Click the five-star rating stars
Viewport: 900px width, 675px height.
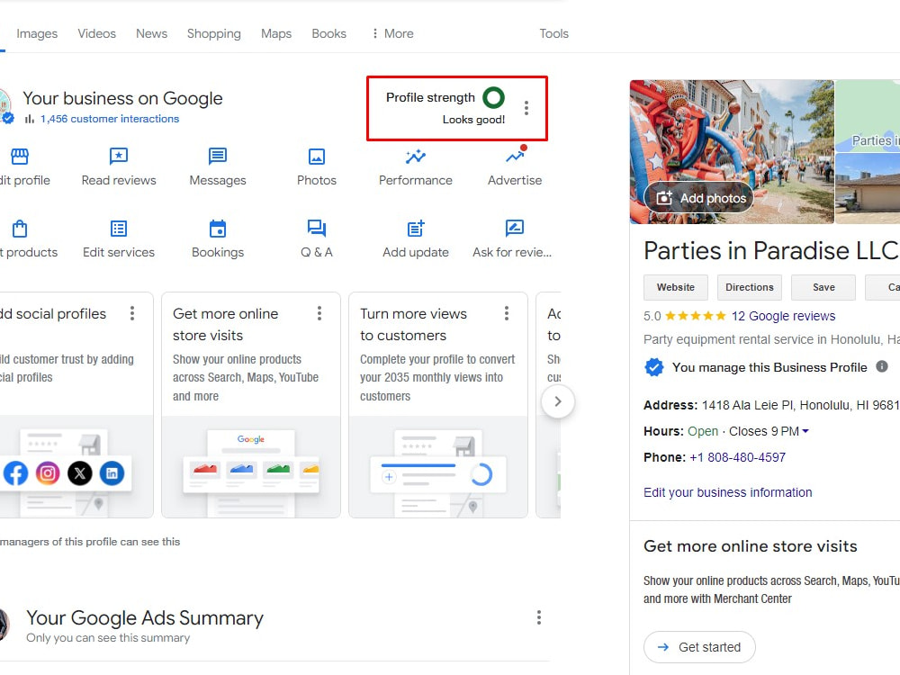tap(695, 316)
